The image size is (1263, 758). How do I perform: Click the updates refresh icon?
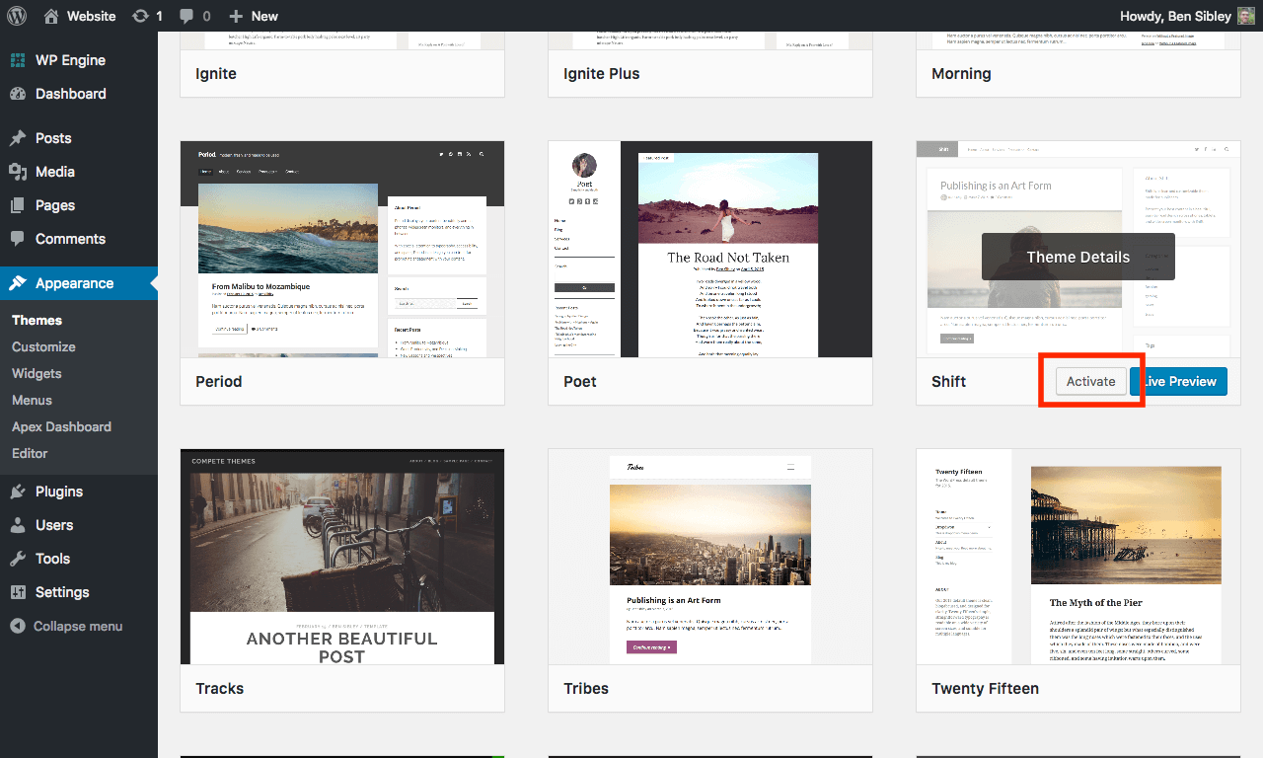(140, 16)
